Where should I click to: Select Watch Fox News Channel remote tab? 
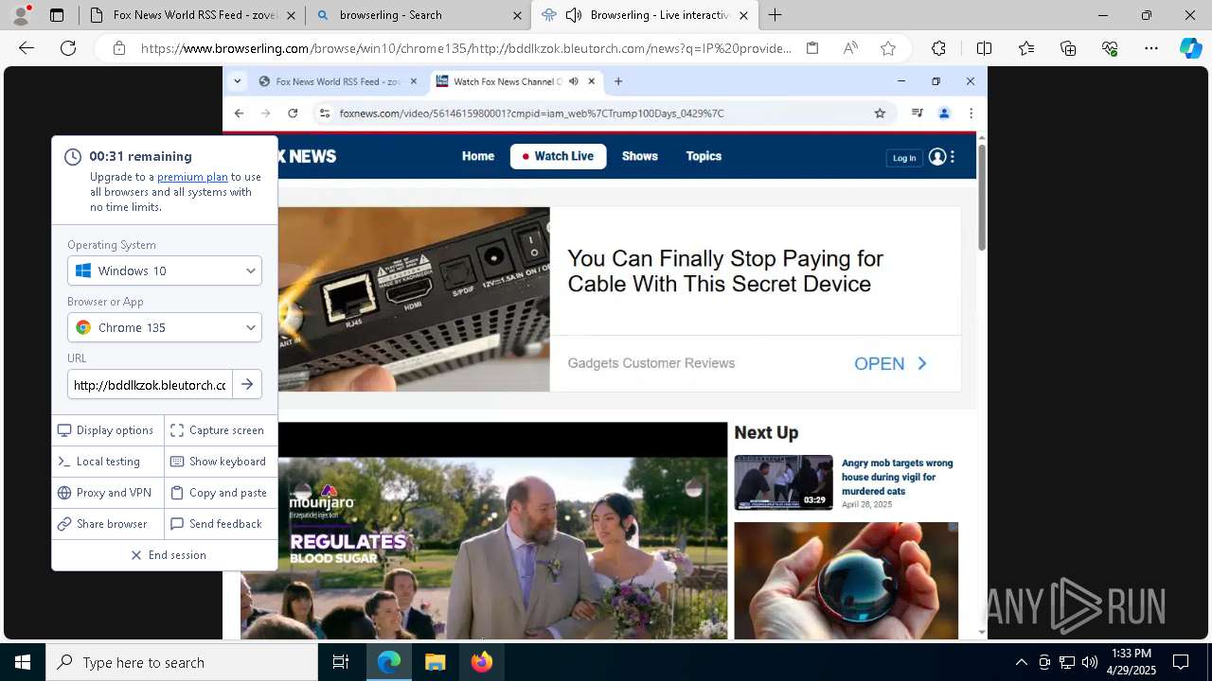(x=516, y=81)
